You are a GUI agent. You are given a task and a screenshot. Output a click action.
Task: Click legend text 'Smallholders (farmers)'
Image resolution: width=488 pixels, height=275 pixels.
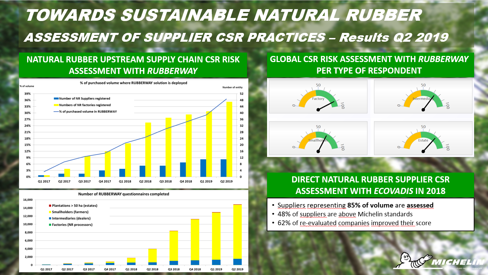[x=69, y=212]
